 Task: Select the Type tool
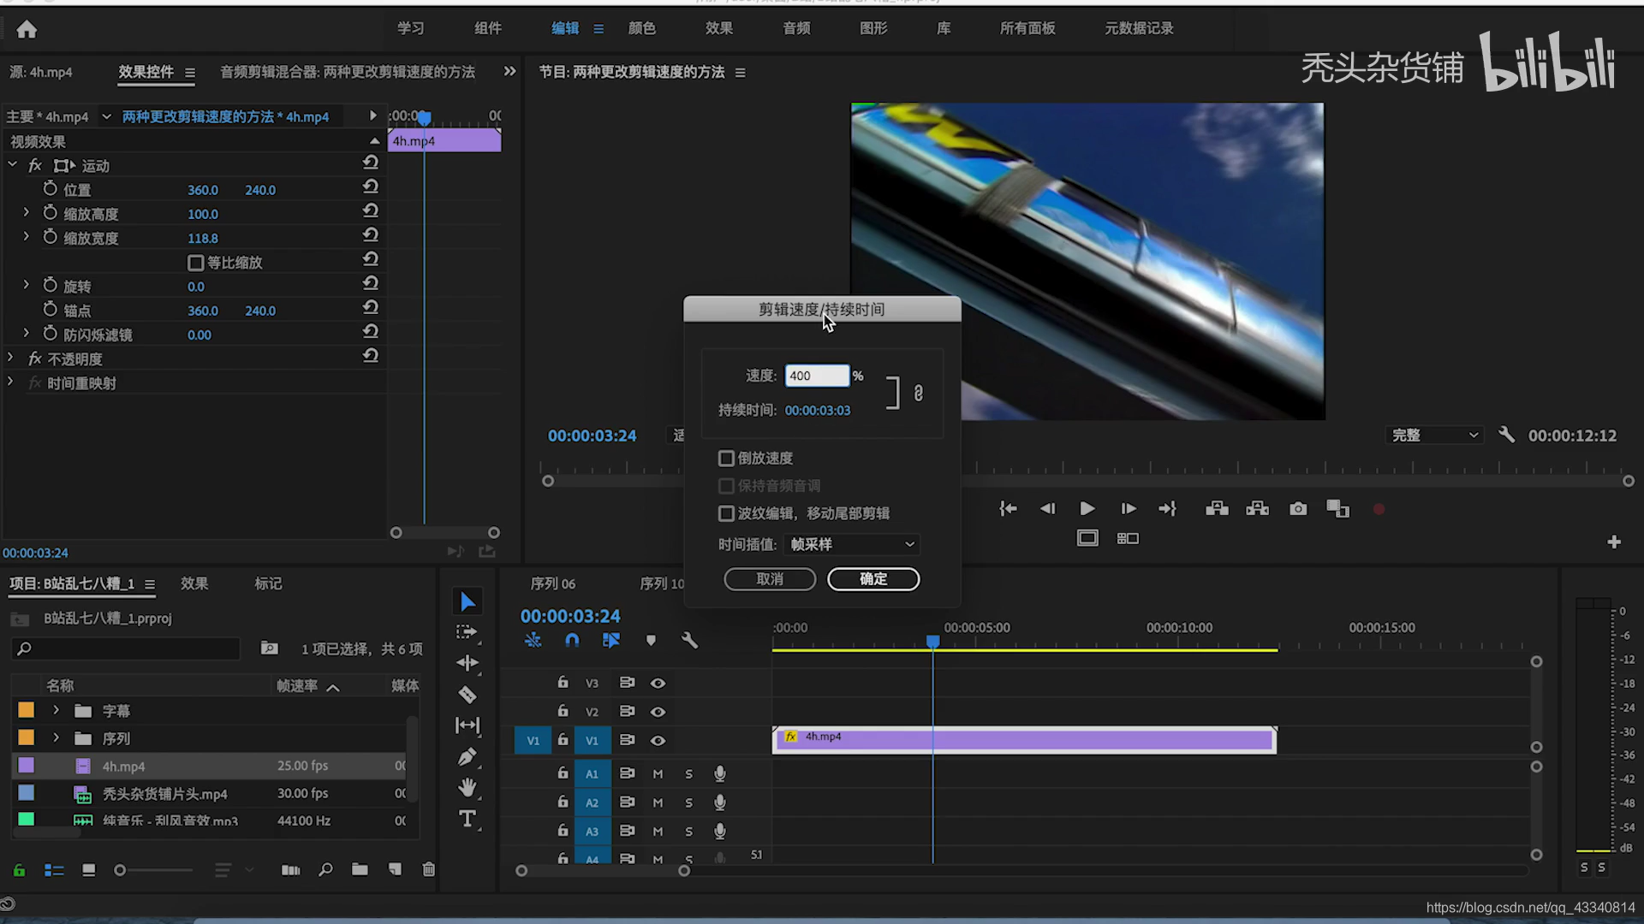(468, 819)
